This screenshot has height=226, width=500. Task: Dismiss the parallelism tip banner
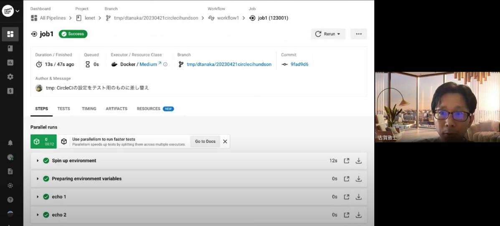225,142
